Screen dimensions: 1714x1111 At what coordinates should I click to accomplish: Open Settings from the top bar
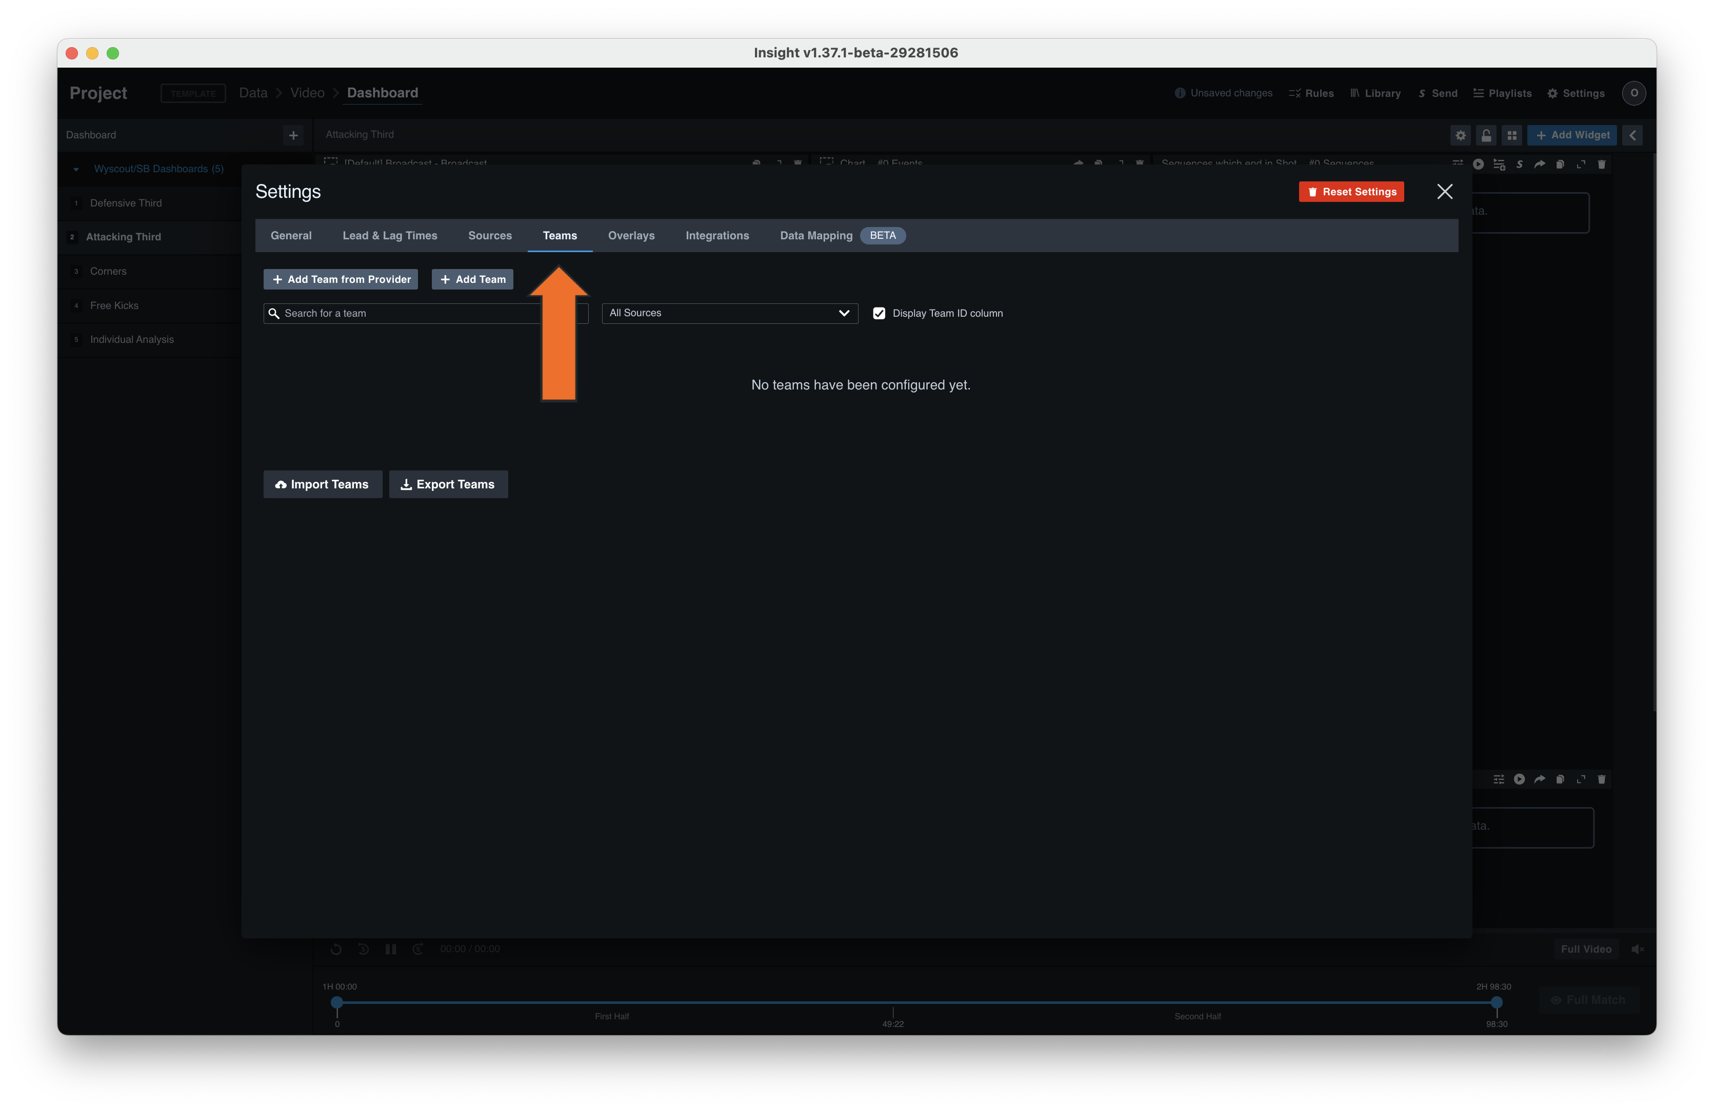(1576, 94)
